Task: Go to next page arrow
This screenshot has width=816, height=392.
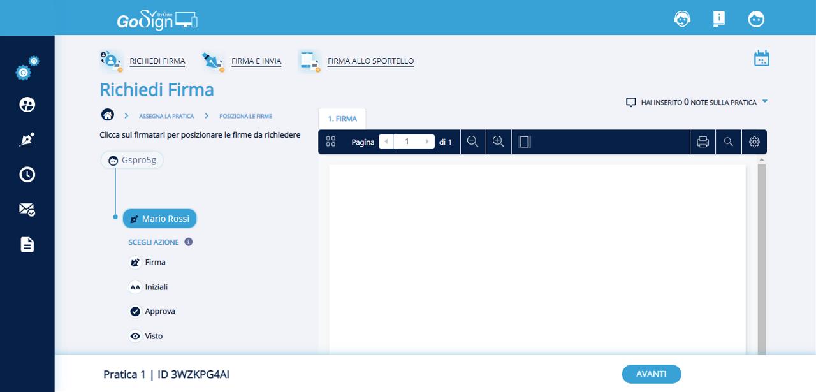Action: click(428, 142)
